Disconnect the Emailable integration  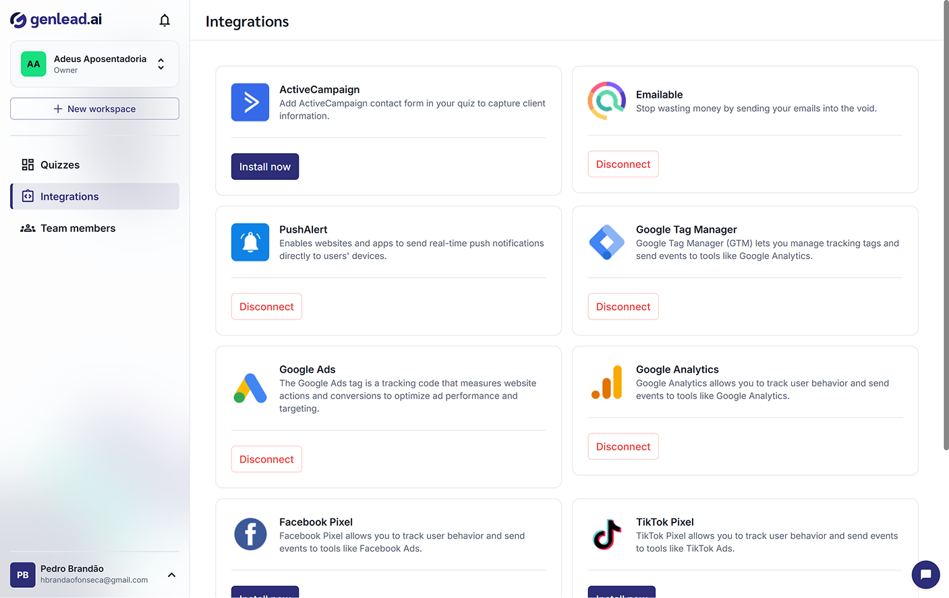pos(623,164)
